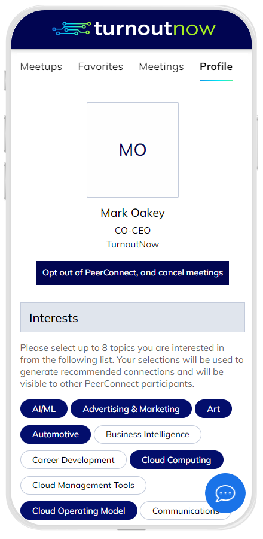The width and height of the screenshot is (263, 539).
Task: Select Cloud Management Tools interest
Action: tap(83, 485)
